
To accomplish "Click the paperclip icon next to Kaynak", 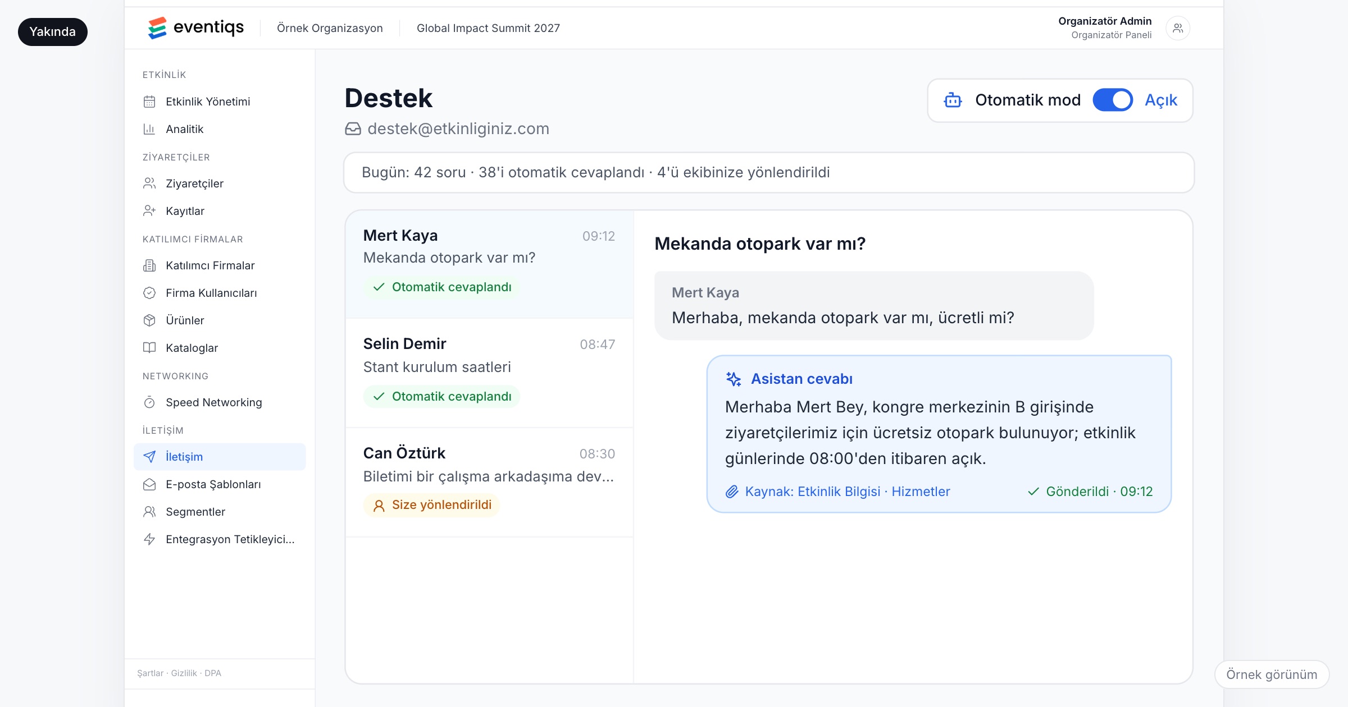I will (732, 492).
